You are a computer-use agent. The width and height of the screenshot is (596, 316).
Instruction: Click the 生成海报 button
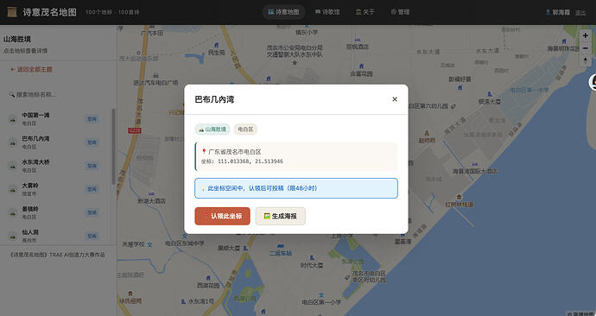(281, 216)
